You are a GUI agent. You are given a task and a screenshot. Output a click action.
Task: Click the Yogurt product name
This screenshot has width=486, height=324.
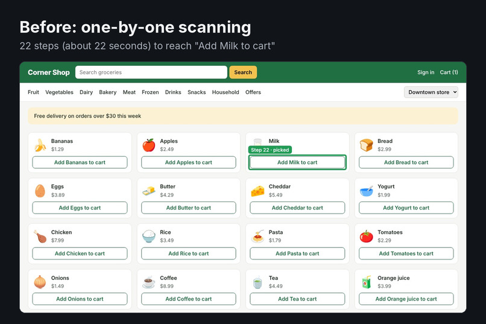(386, 186)
